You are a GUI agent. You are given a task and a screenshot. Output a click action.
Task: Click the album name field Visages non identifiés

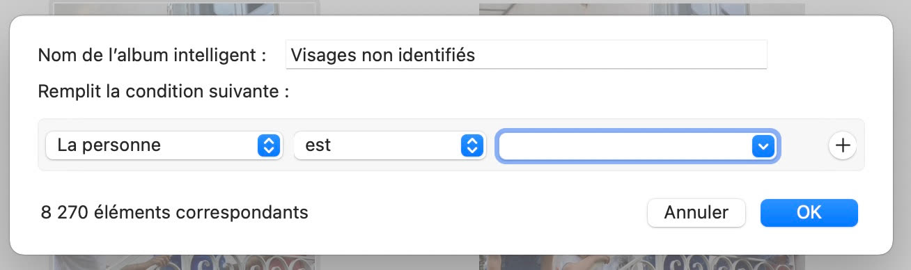coord(526,55)
